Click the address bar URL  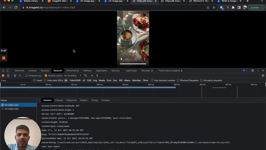pos(51,7)
